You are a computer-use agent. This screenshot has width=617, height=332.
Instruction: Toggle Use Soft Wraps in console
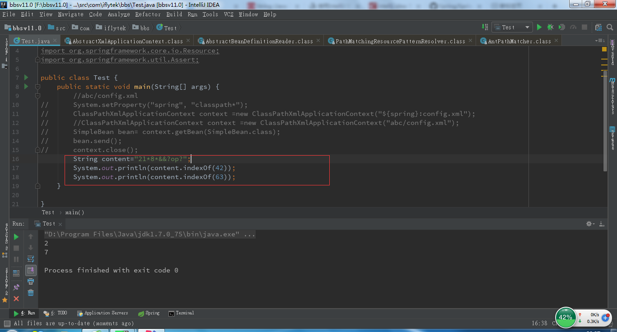(x=31, y=259)
